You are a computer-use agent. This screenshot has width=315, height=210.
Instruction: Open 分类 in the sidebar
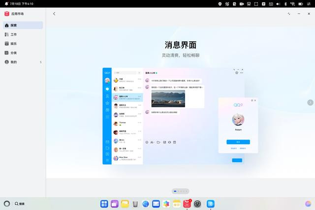point(23,53)
